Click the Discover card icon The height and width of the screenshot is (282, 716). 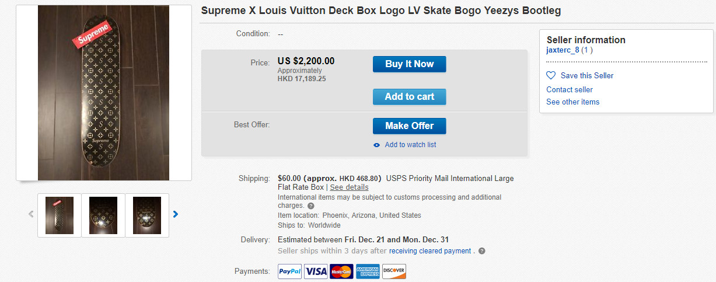[x=394, y=271]
